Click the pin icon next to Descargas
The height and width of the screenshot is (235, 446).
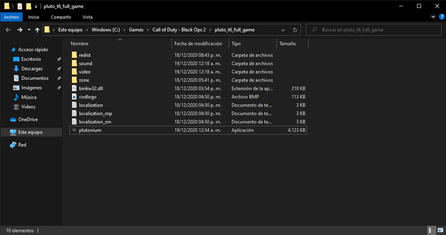[x=59, y=69]
